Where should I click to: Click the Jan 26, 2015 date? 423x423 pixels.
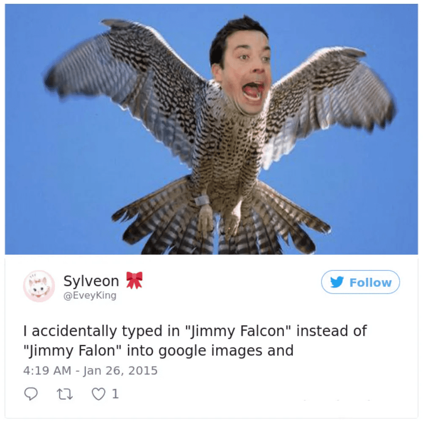[121, 371]
